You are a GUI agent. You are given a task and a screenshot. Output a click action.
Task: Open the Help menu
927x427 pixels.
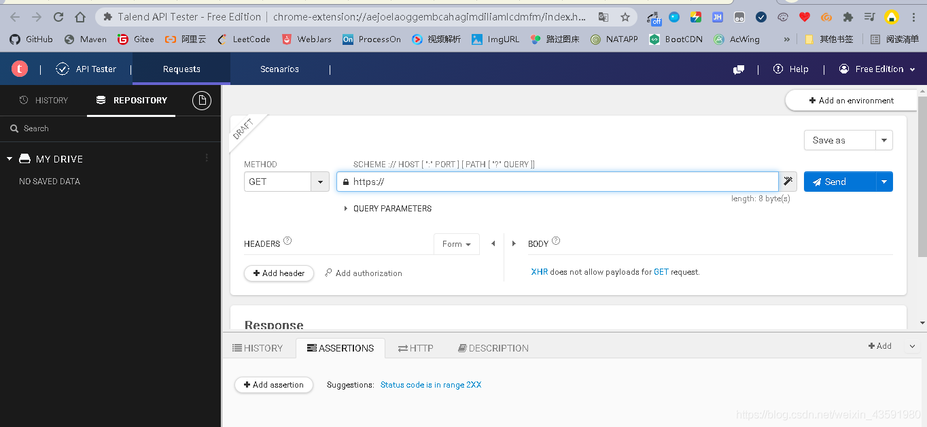click(791, 69)
